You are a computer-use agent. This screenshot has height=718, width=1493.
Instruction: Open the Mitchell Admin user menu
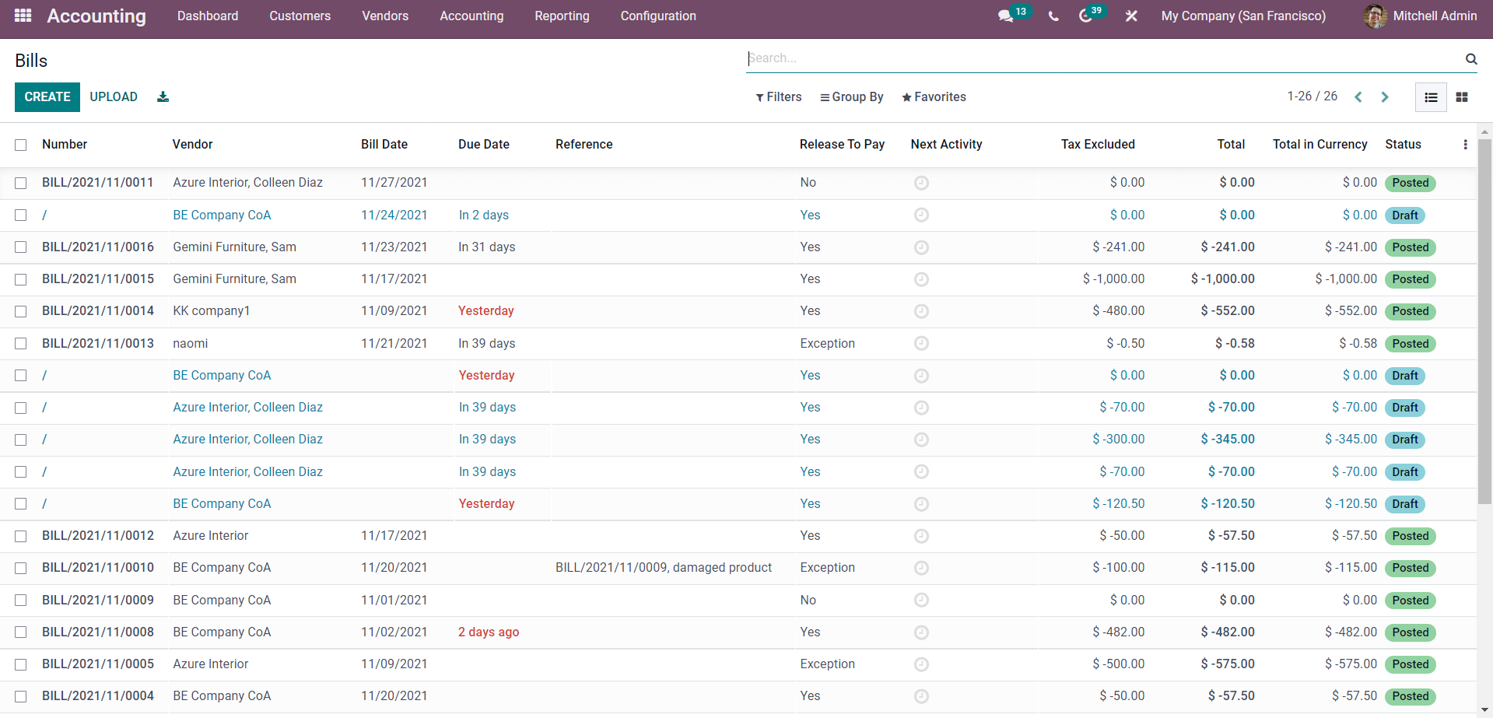(1420, 16)
